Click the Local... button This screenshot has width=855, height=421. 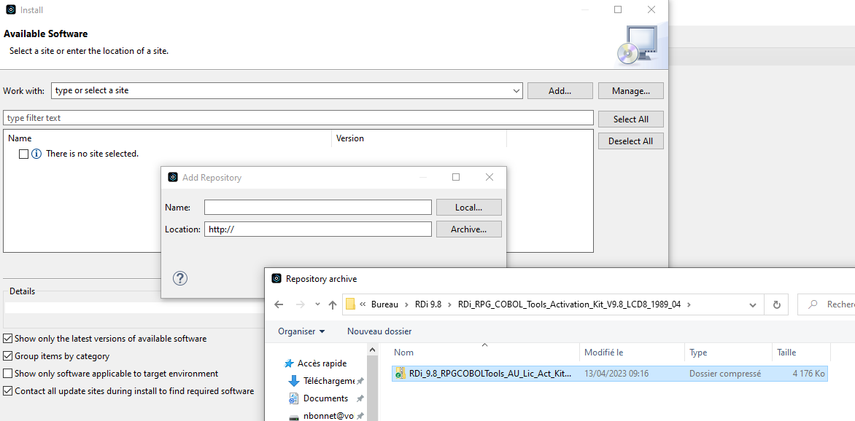coord(469,208)
